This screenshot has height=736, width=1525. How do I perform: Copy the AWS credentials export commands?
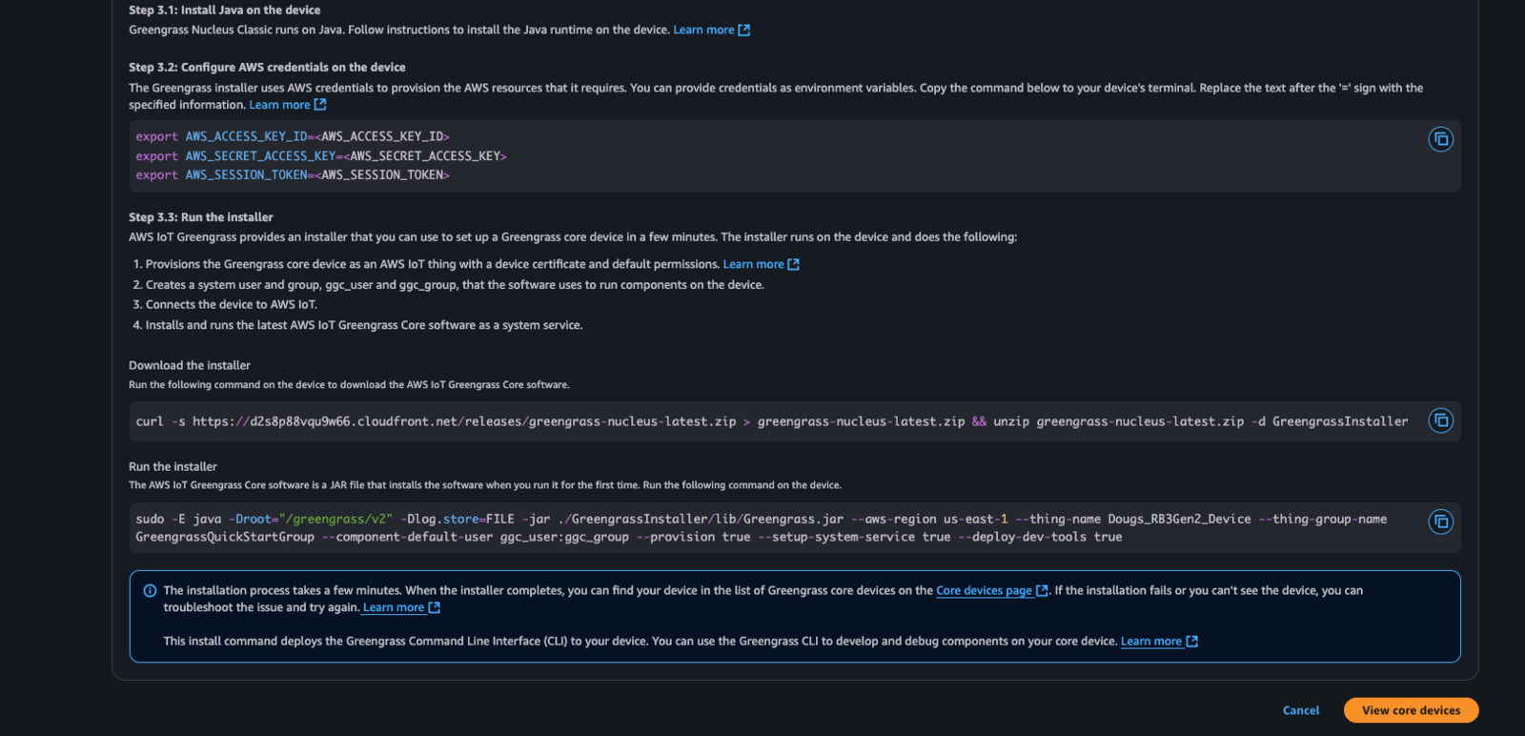[1440, 139]
